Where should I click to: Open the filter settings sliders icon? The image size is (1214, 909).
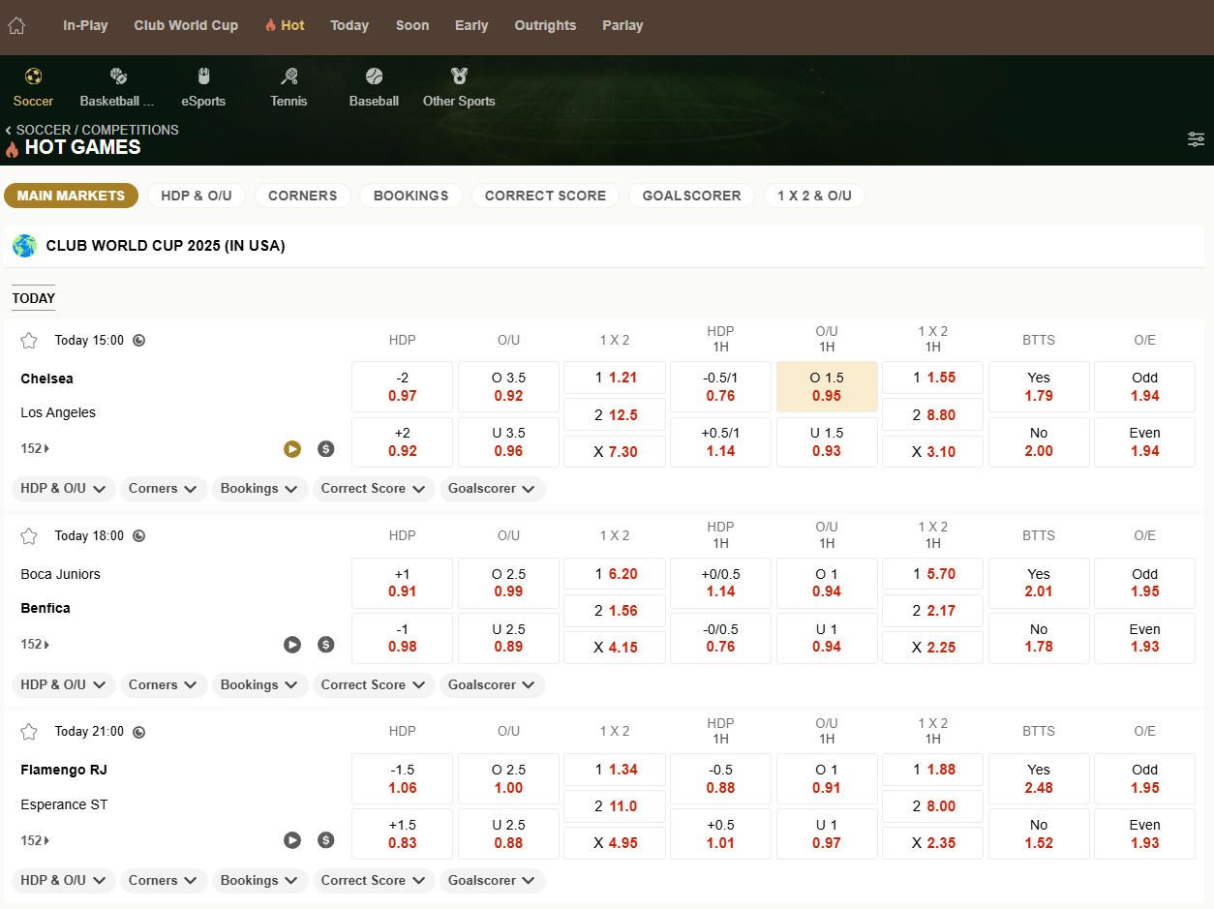coord(1197,139)
